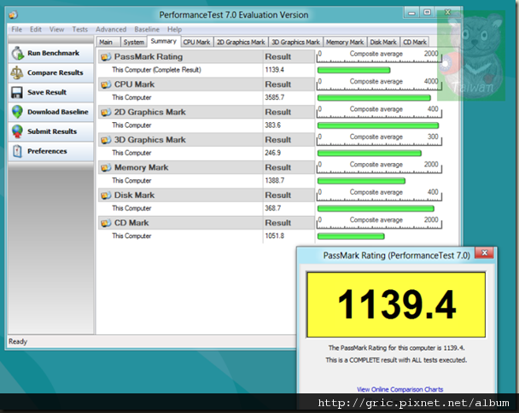519x413 pixels.
Task: Click the Run Benchmark button label
Action: tap(53, 53)
